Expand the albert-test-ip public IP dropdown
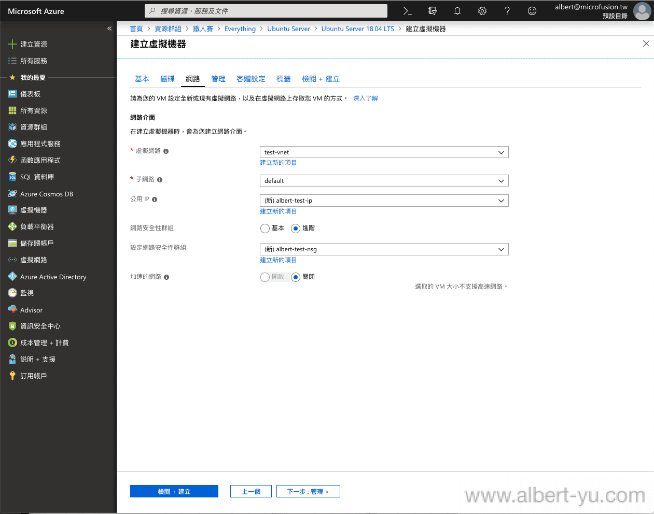This screenshot has height=514, width=654. pos(384,201)
